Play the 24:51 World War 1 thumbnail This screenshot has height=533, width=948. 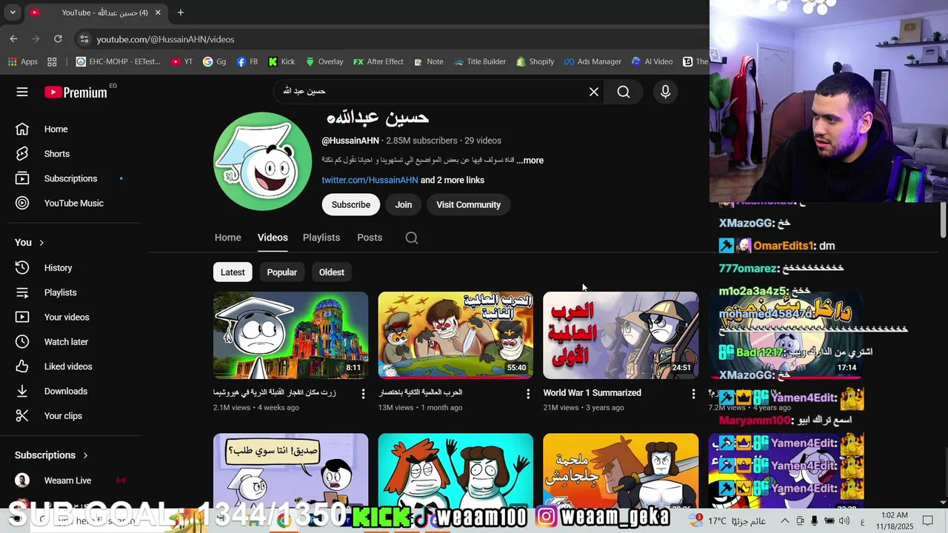click(621, 335)
